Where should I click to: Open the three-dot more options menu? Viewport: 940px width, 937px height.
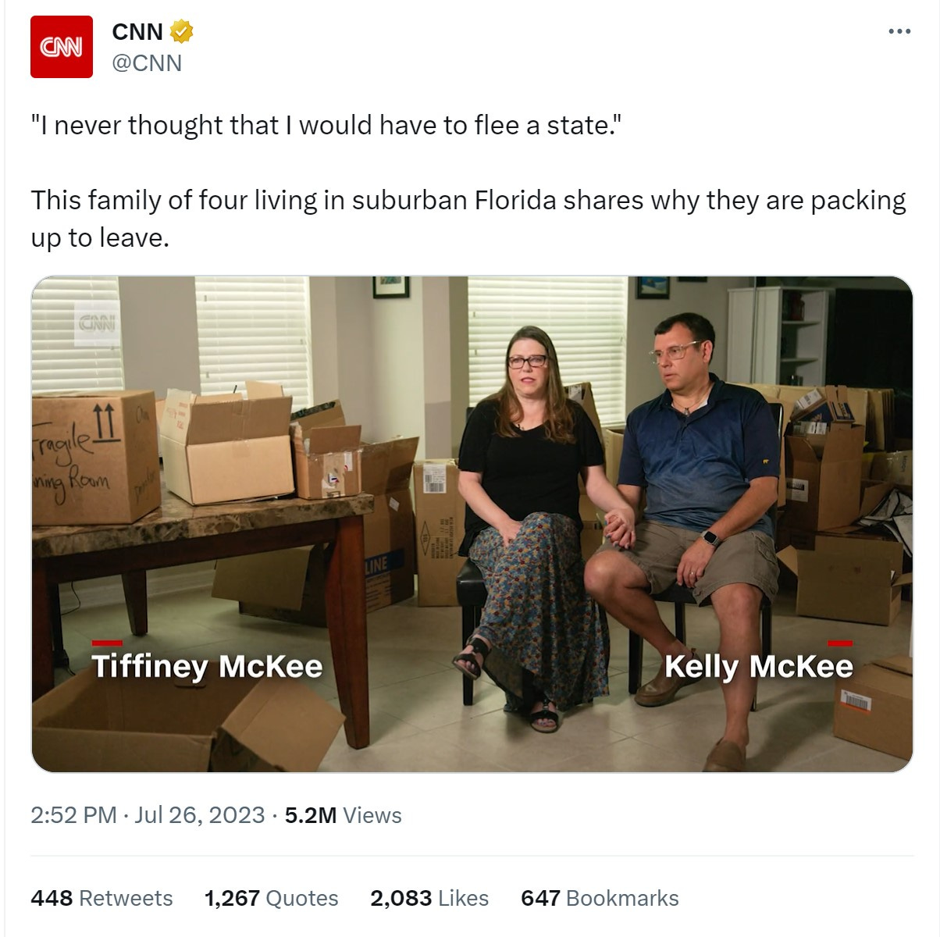click(x=899, y=32)
